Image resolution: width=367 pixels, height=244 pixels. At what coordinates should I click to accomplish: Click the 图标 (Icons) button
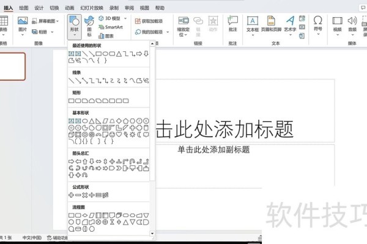point(89,26)
